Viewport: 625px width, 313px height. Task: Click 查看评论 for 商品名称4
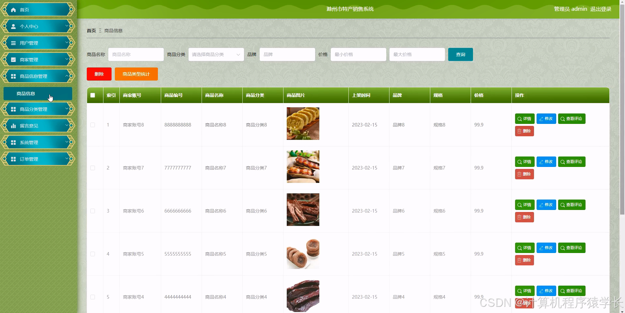pos(572,291)
